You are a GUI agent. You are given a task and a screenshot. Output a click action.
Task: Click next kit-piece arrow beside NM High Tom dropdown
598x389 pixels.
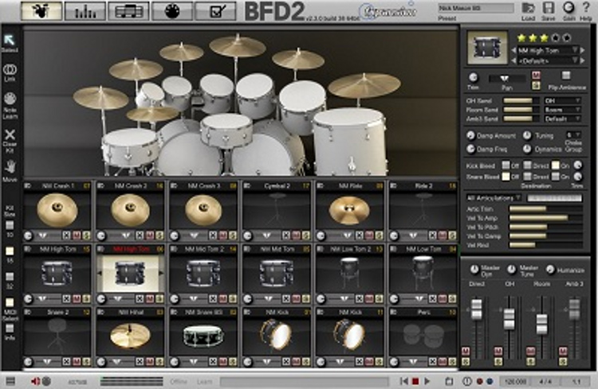(583, 50)
